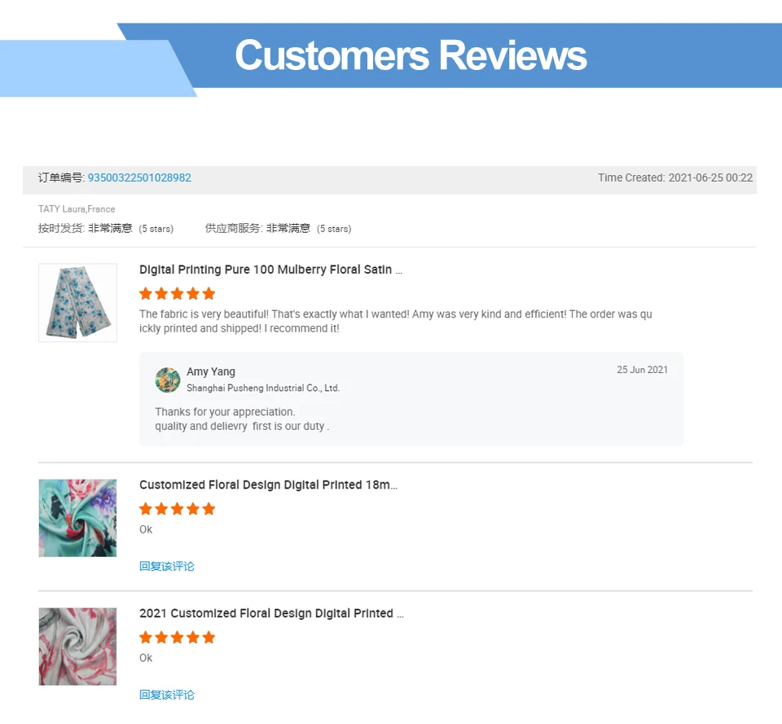Click reviewer name TATY Laura, France

(77, 209)
